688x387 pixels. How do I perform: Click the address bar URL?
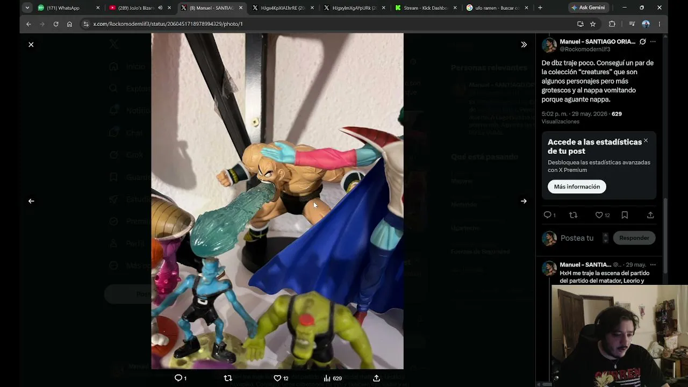[168, 24]
